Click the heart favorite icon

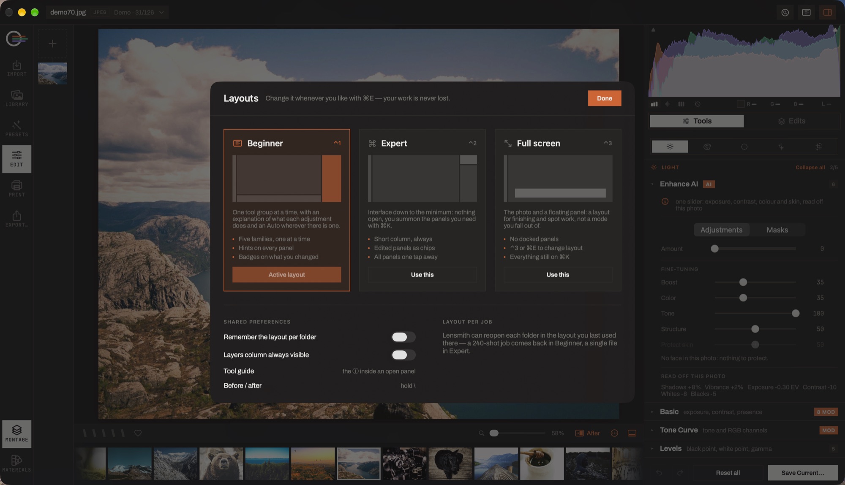pos(138,433)
